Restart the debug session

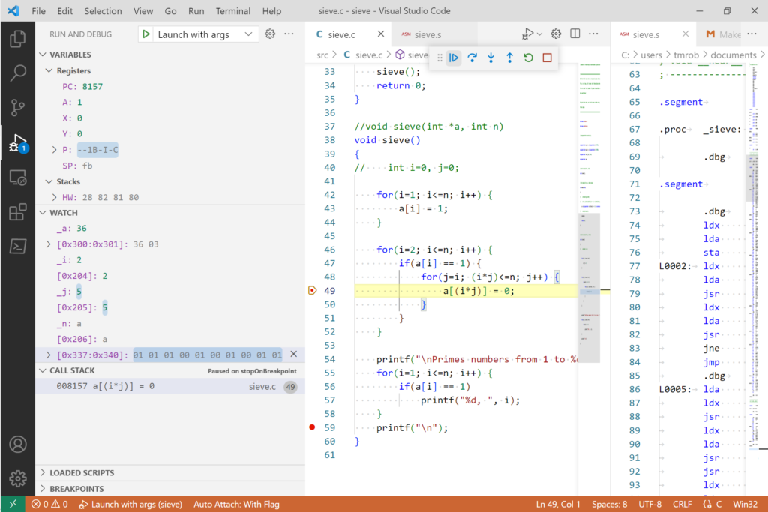click(528, 58)
